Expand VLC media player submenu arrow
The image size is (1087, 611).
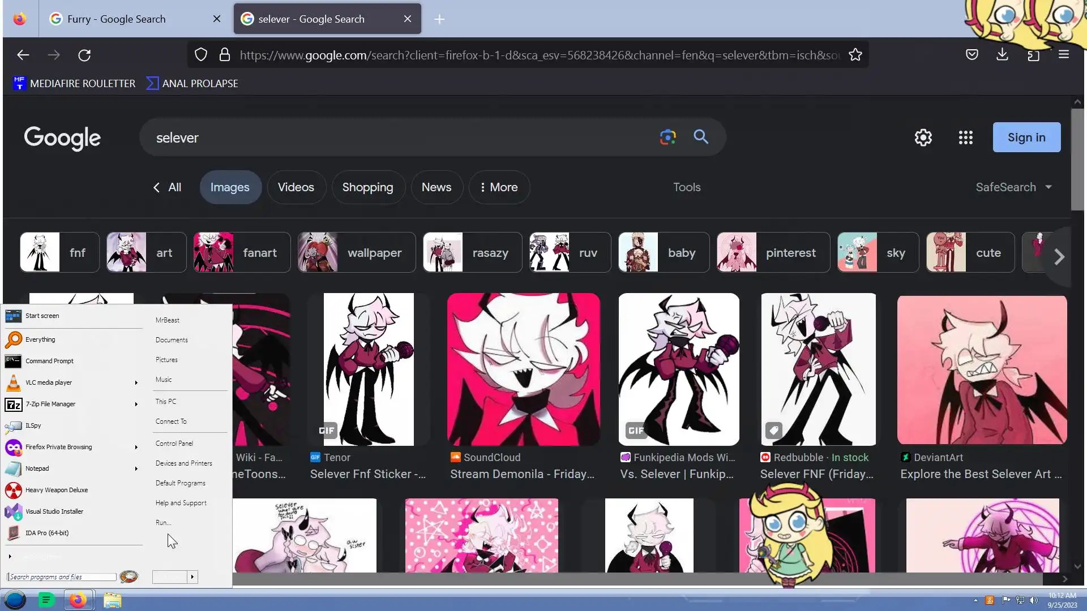(x=136, y=383)
